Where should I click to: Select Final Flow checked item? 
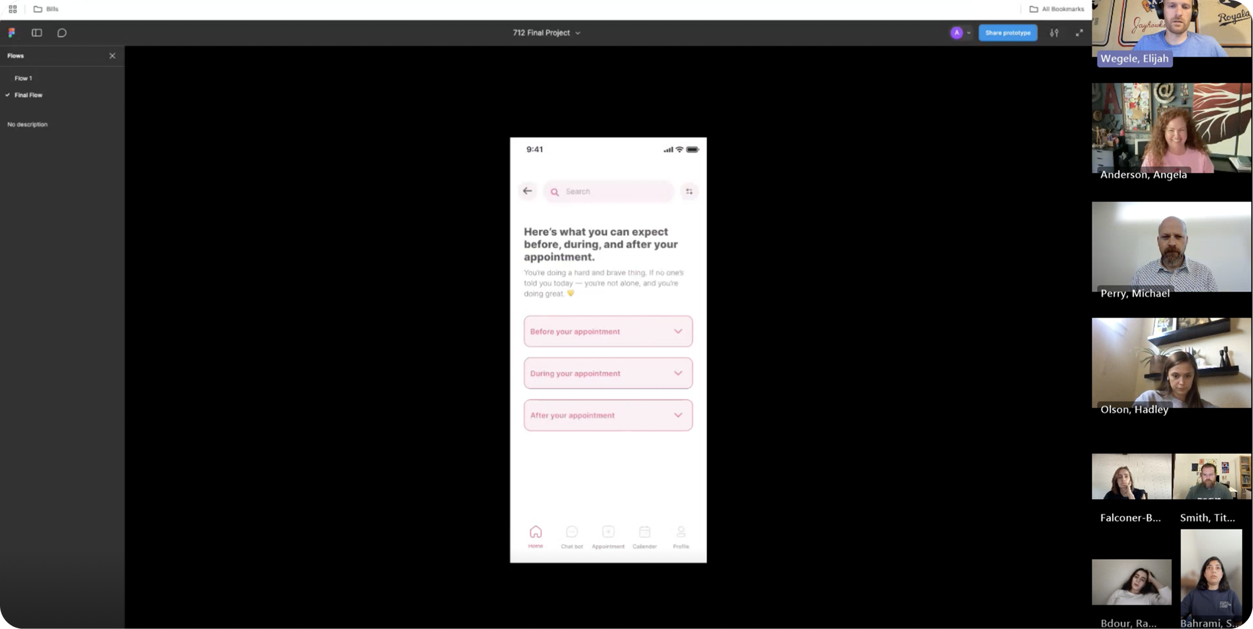point(28,95)
